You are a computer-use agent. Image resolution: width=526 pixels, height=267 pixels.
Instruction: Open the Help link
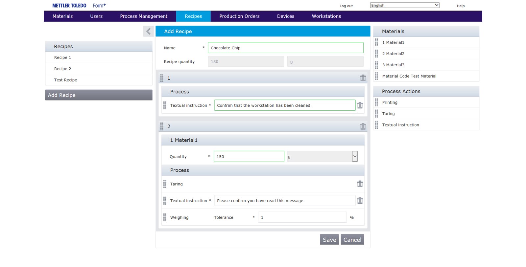click(461, 6)
